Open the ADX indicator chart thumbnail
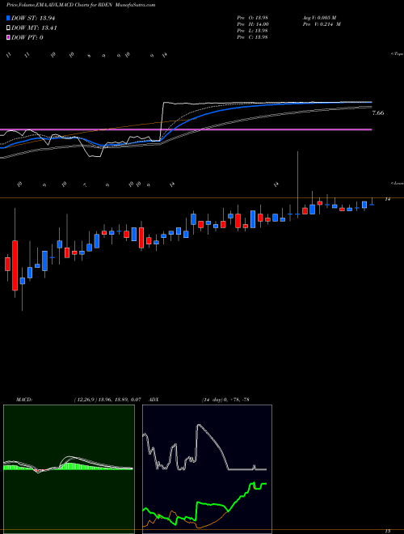 click(207, 469)
